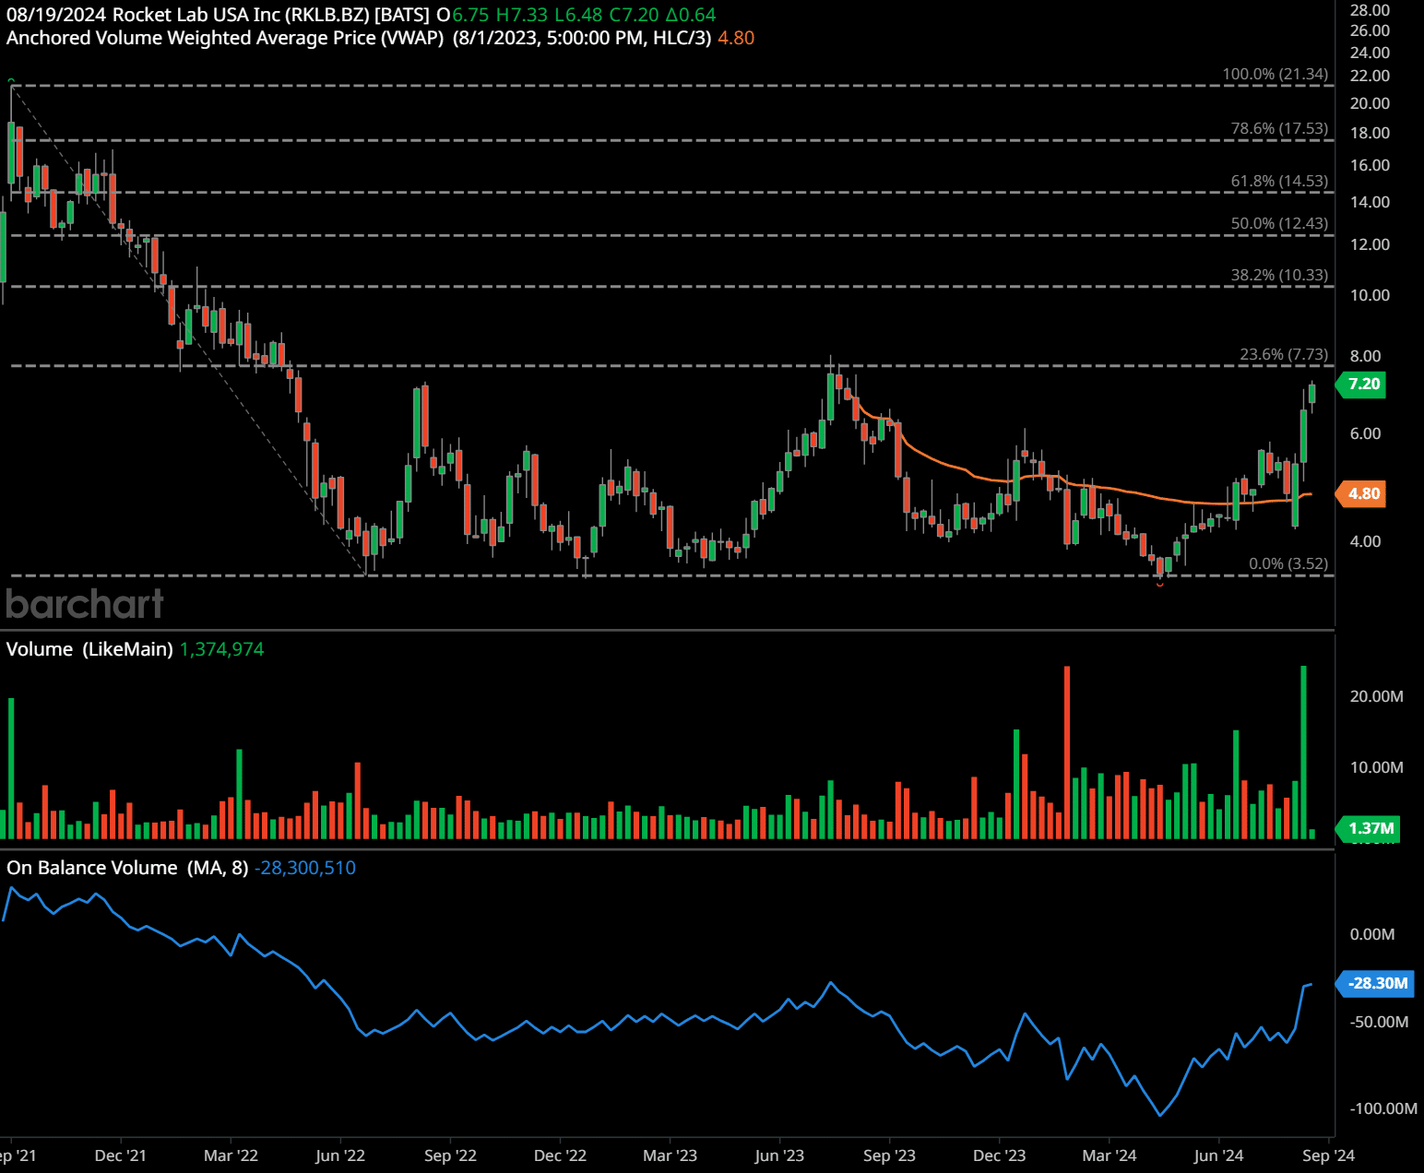Screen dimensions: 1424x1173
Task: Click the tallest green volume bar in August 2024
Action: pyautogui.click(x=1304, y=752)
